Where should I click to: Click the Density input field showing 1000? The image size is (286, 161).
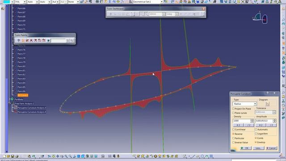(241, 121)
